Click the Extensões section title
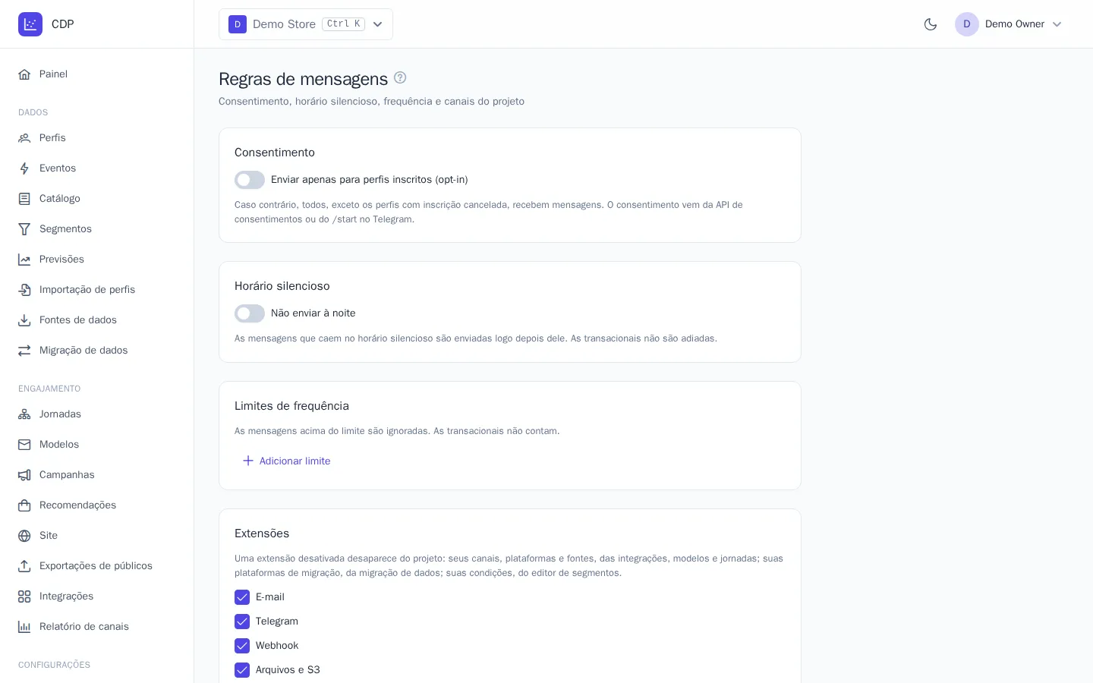Screen dimensions: 1093x683 262,533
